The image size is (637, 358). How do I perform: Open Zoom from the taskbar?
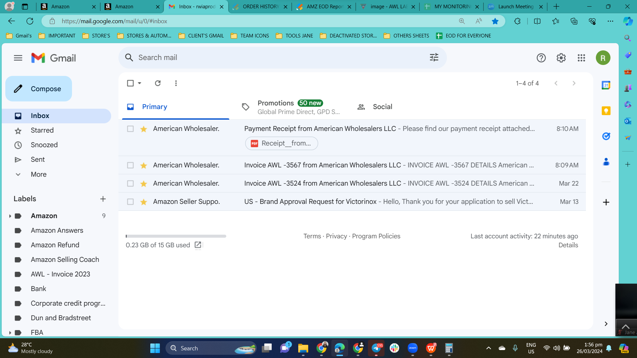[413, 348]
